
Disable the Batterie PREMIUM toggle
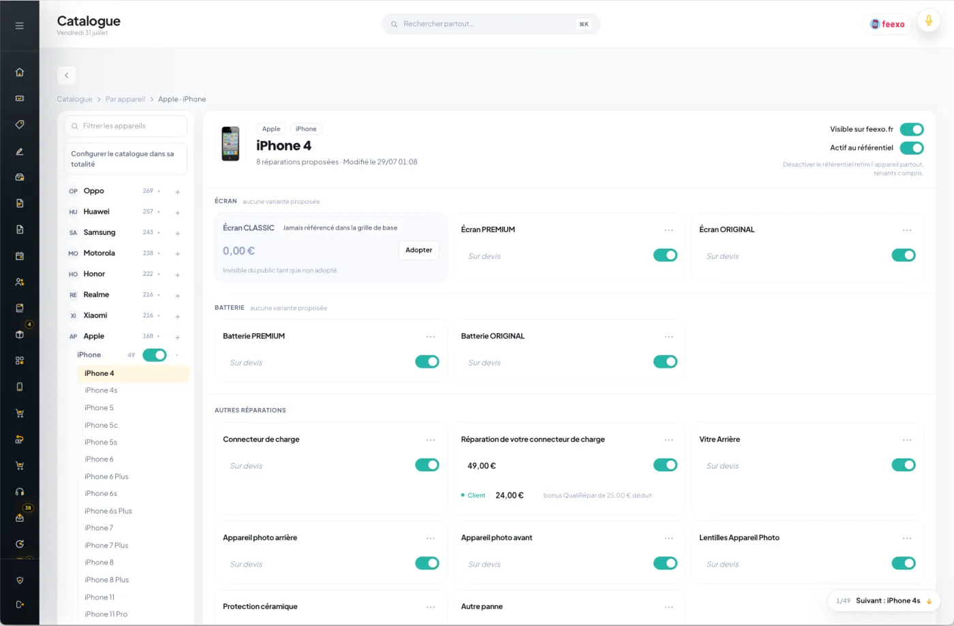point(427,362)
